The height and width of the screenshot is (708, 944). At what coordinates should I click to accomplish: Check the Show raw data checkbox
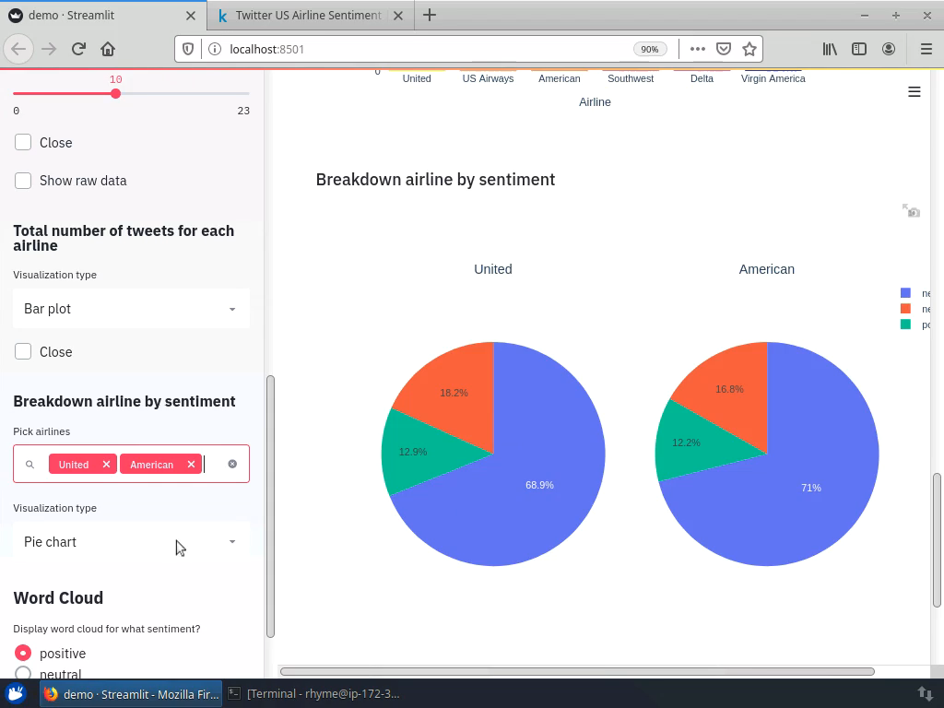point(23,181)
